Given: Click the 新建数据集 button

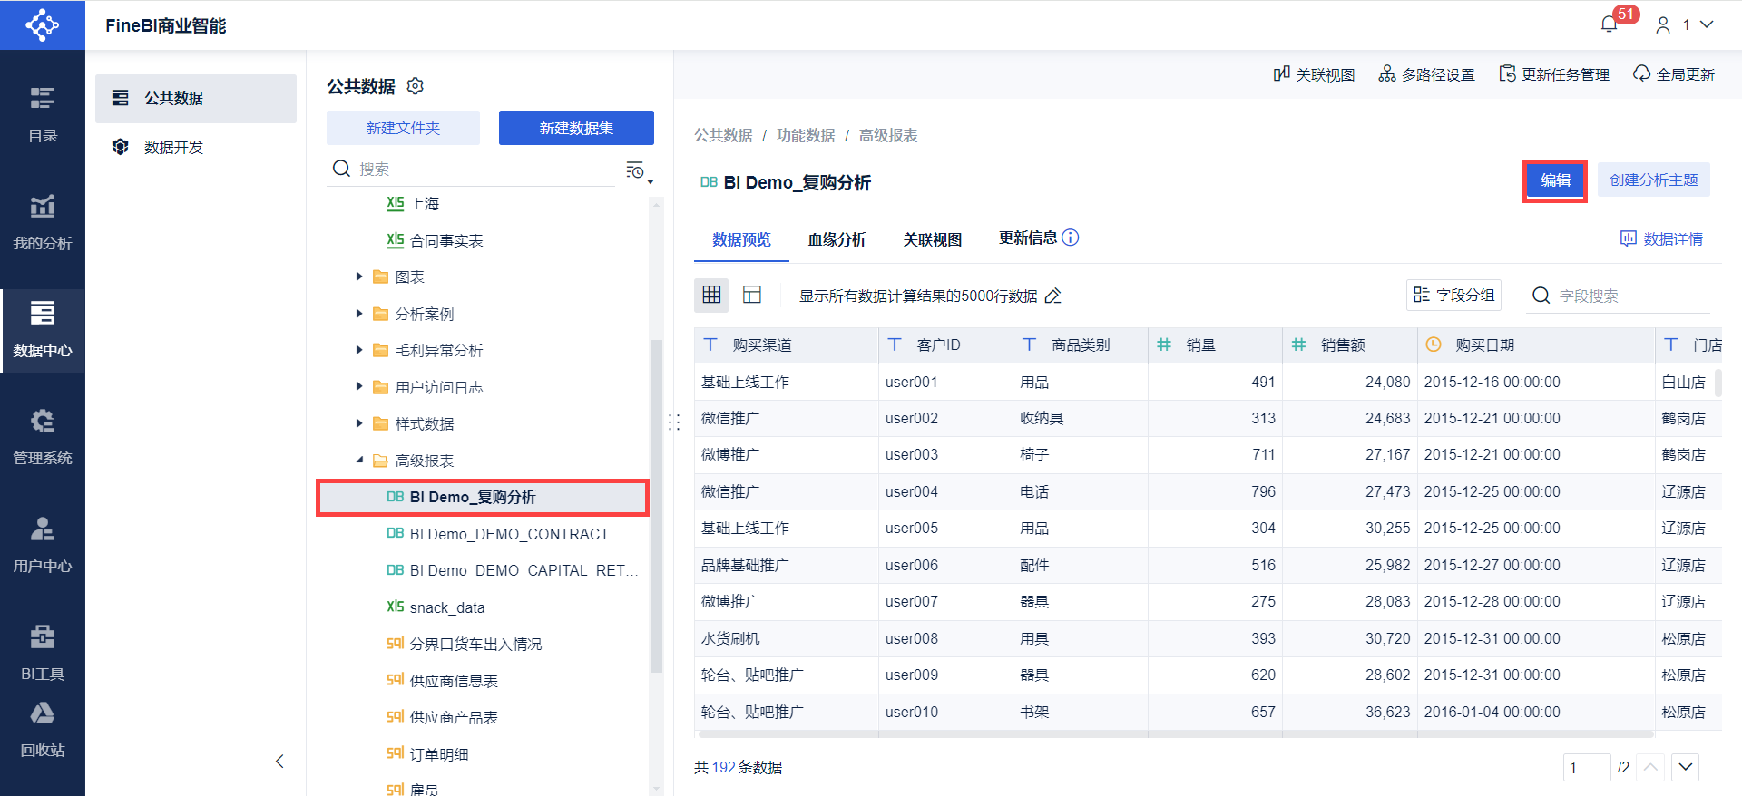Looking at the screenshot, I should [576, 128].
